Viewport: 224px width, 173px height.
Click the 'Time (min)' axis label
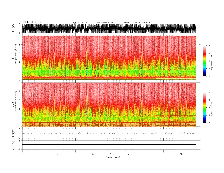click(x=113, y=157)
